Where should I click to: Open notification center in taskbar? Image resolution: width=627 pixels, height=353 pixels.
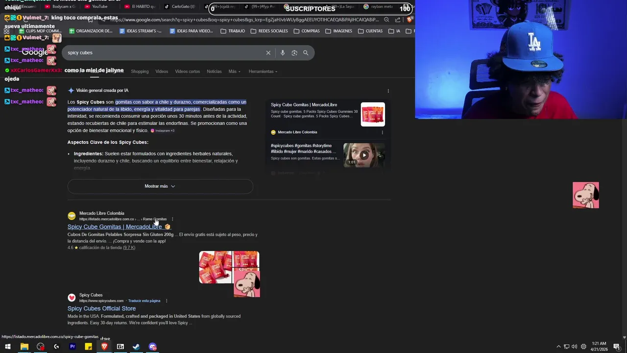click(617, 347)
